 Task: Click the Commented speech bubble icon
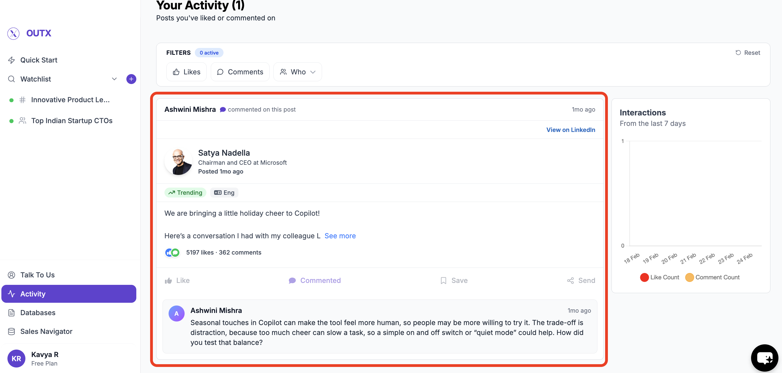[292, 281]
